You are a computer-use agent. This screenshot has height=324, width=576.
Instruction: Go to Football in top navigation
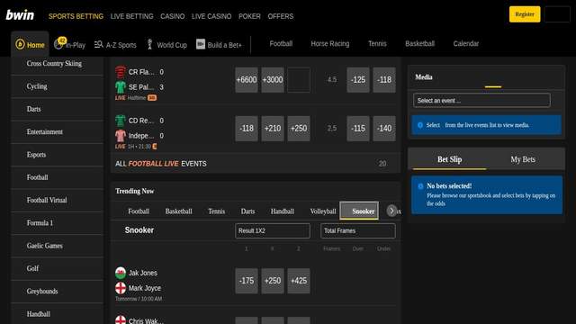281,44
